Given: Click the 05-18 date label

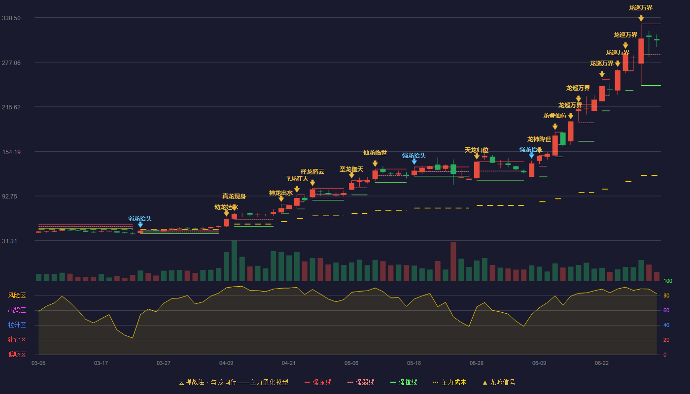Looking at the screenshot, I should click(x=414, y=363).
